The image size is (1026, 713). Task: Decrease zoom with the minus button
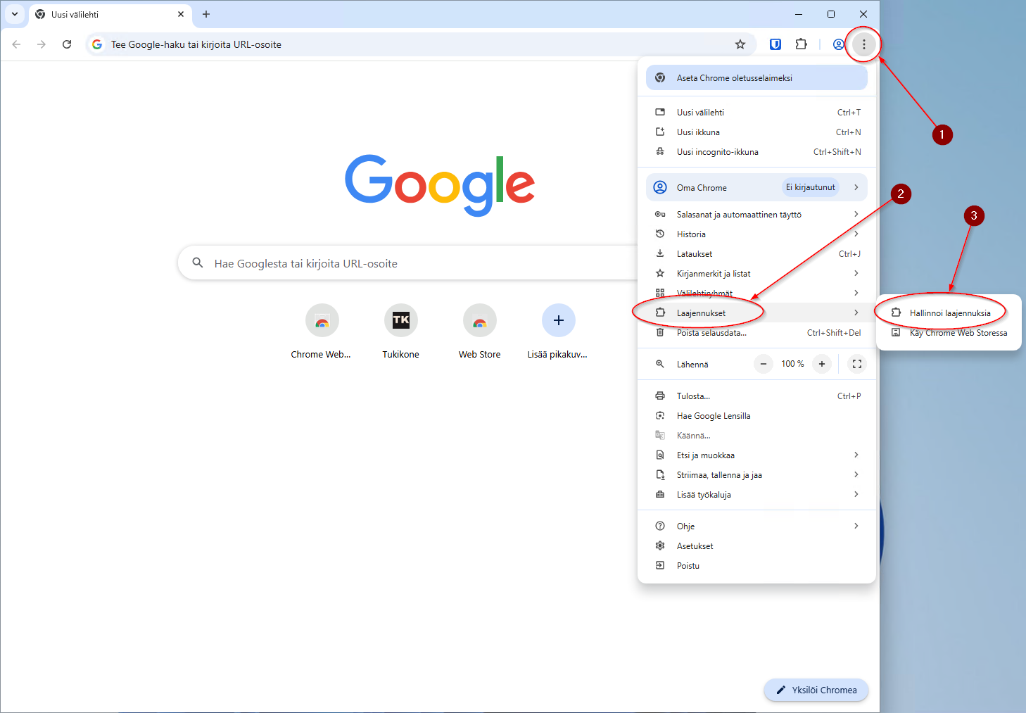click(764, 364)
